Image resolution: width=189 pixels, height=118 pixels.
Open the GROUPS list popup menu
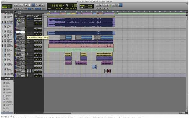(x=13, y=79)
